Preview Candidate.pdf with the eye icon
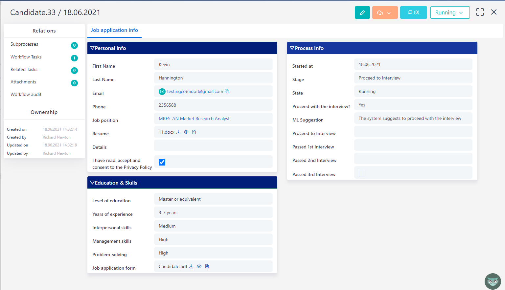The height and width of the screenshot is (290, 505). point(199,266)
